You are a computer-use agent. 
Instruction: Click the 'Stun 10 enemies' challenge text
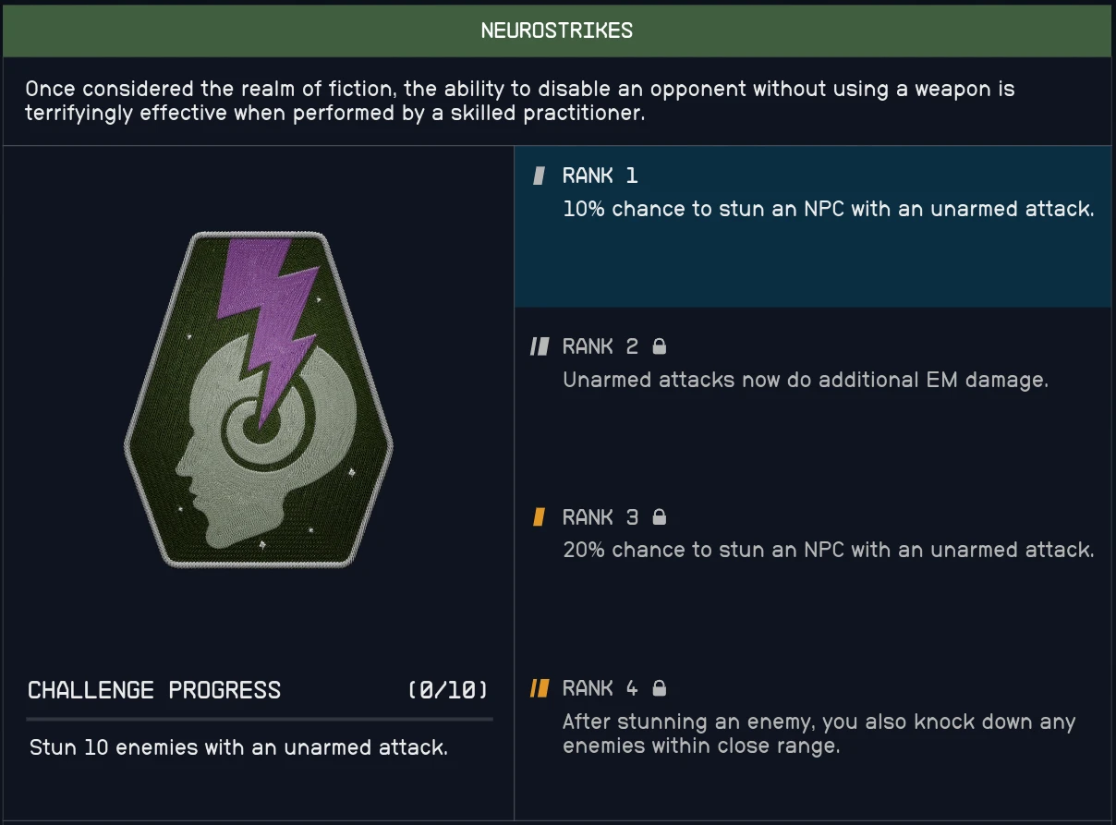[238, 747]
